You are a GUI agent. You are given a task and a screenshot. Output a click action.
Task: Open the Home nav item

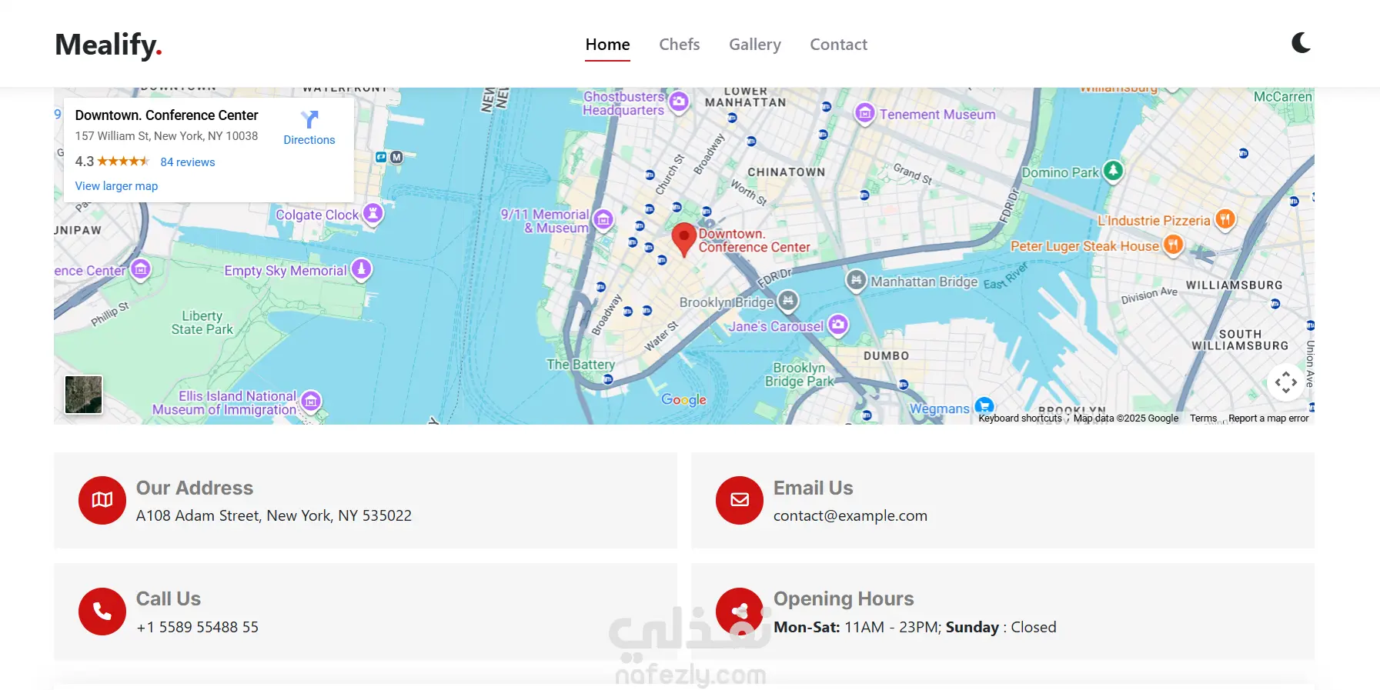coord(607,45)
